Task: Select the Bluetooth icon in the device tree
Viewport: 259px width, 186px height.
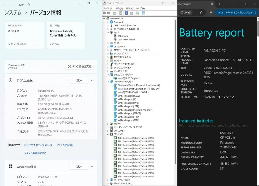Action: [111, 22]
